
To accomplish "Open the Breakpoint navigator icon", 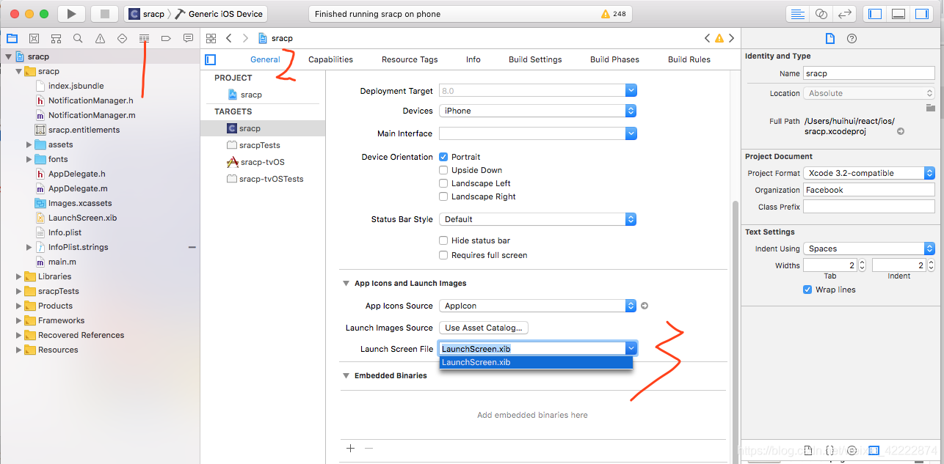I will [x=166, y=38].
